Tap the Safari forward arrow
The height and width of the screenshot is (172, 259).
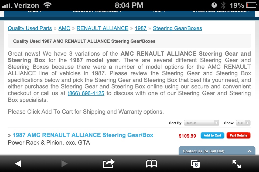[64, 164]
